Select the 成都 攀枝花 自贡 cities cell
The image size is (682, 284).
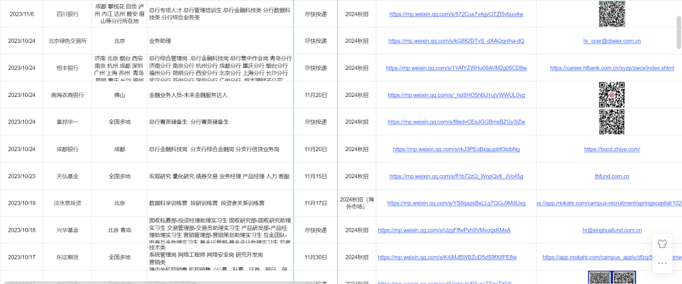click(x=119, y=14)
